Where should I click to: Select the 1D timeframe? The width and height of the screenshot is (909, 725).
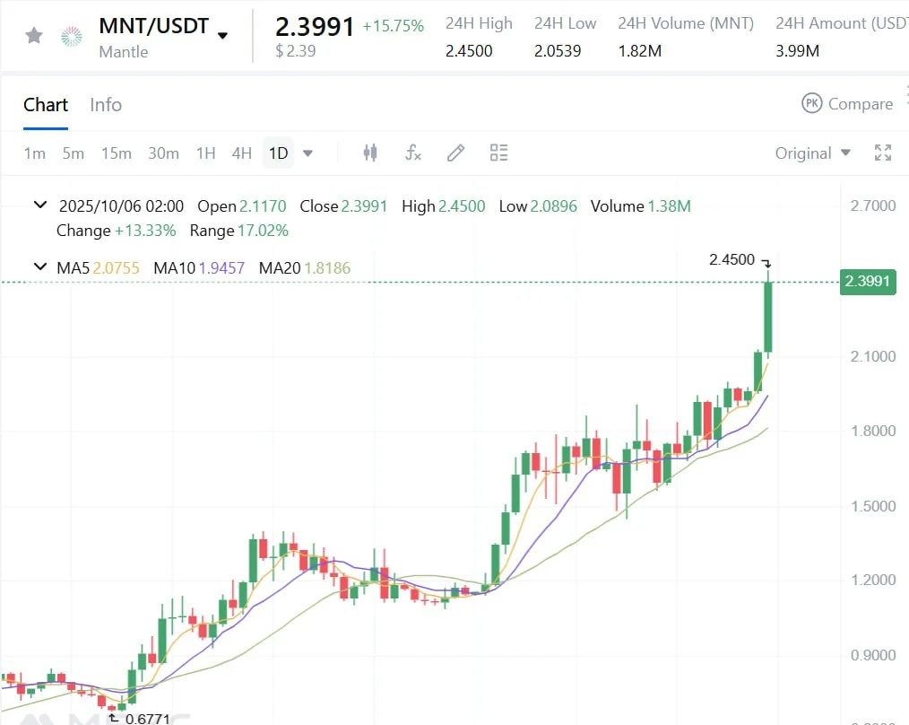(279, 153)
